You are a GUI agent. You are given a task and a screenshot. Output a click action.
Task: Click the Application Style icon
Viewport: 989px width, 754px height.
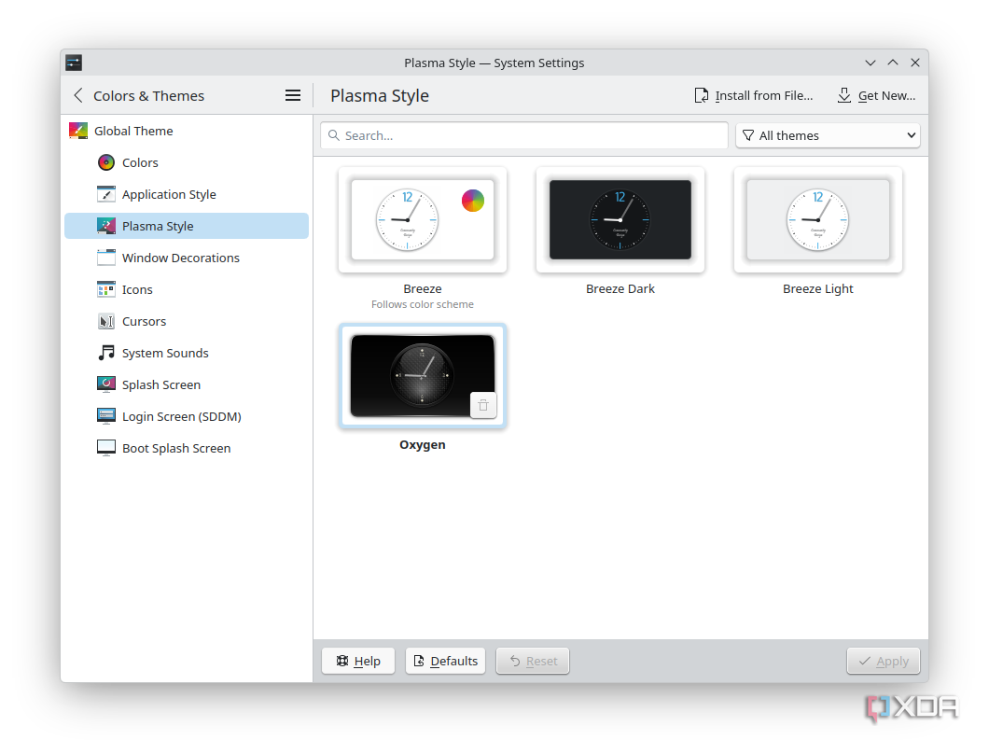(106, 194)
